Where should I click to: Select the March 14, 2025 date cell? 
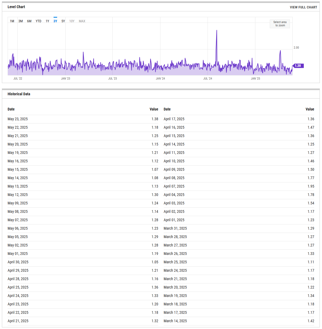[x=175, y=321]
